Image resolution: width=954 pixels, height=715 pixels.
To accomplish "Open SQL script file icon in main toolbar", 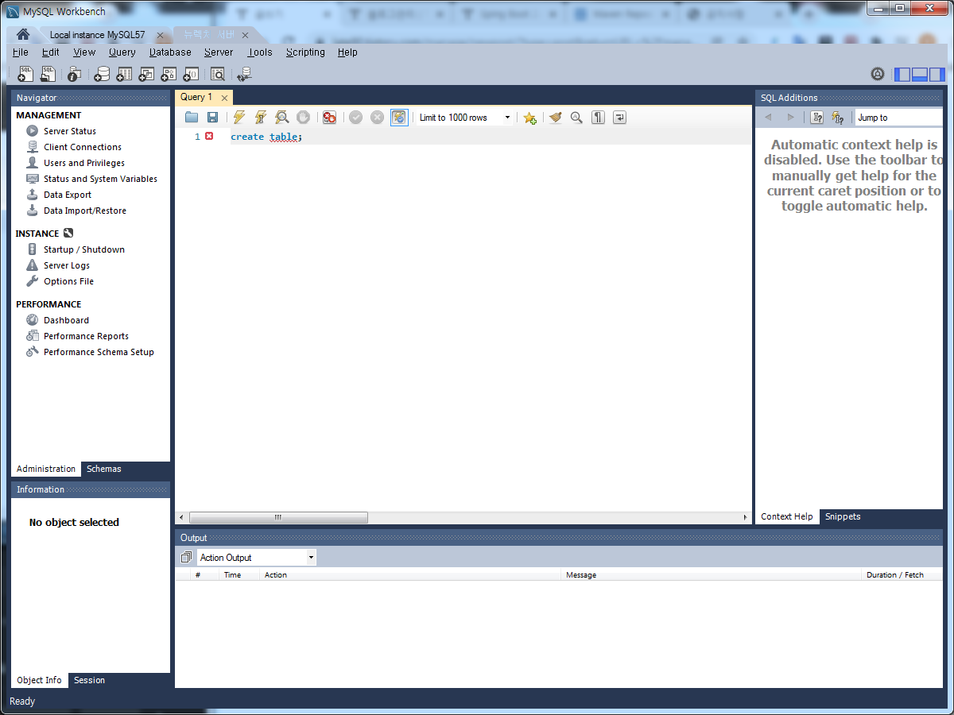I will (x=48, y=74).
